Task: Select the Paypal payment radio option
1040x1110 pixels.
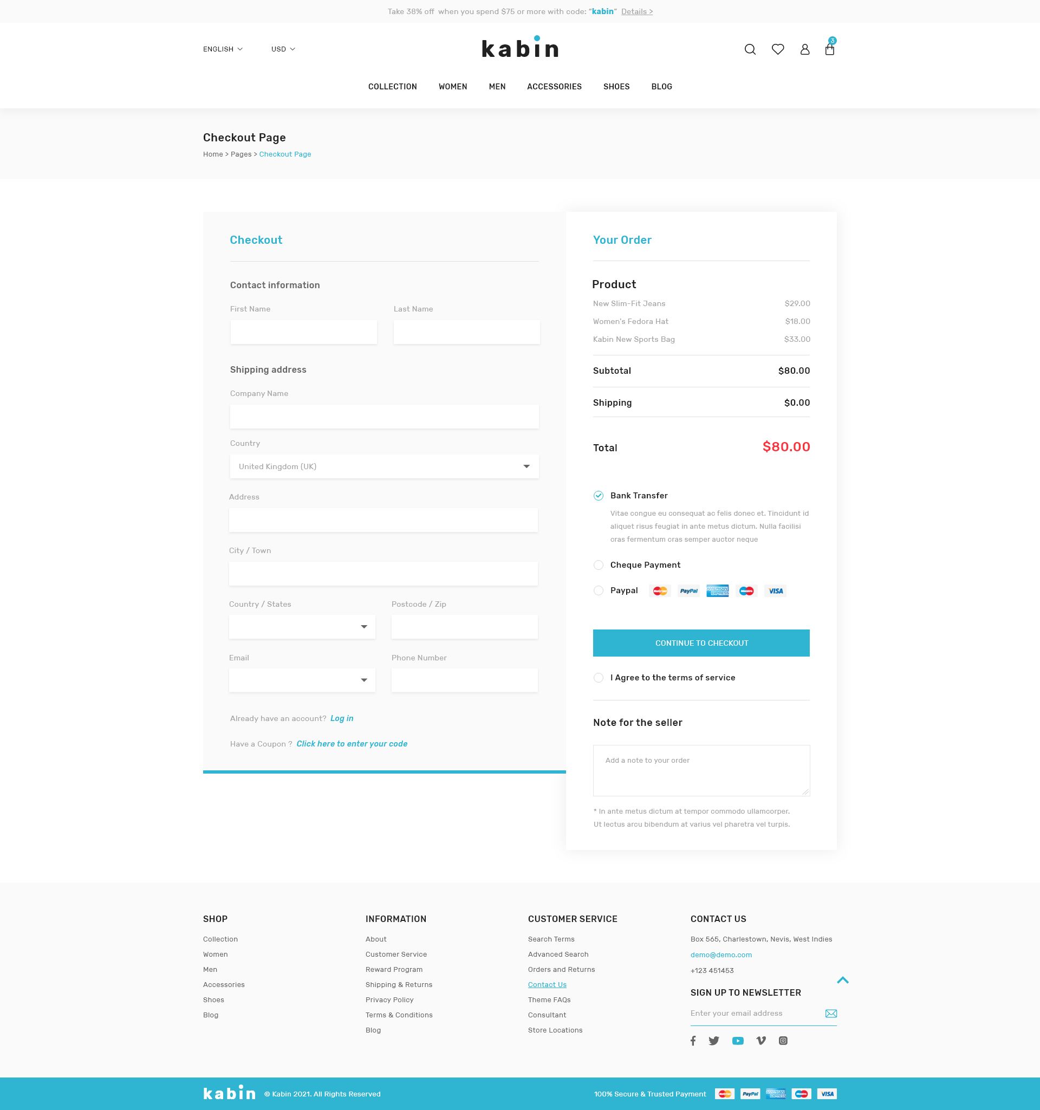Action: tap(599, 590)
